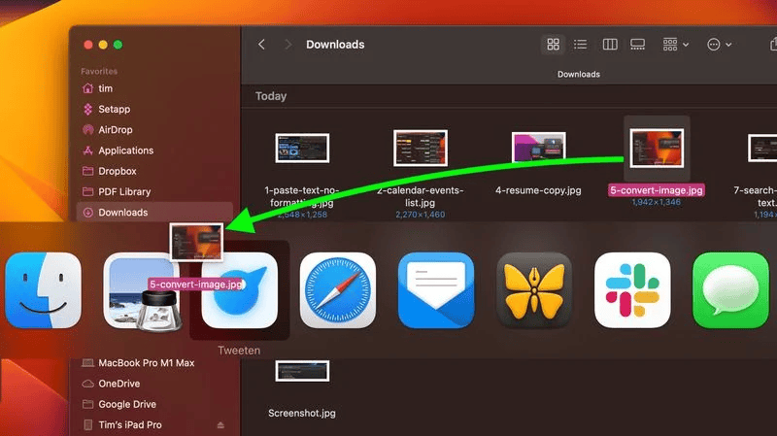Open Messages green bubble app icon
The width and height of the screenshot is (777, 436).
(x=730, y=290)
